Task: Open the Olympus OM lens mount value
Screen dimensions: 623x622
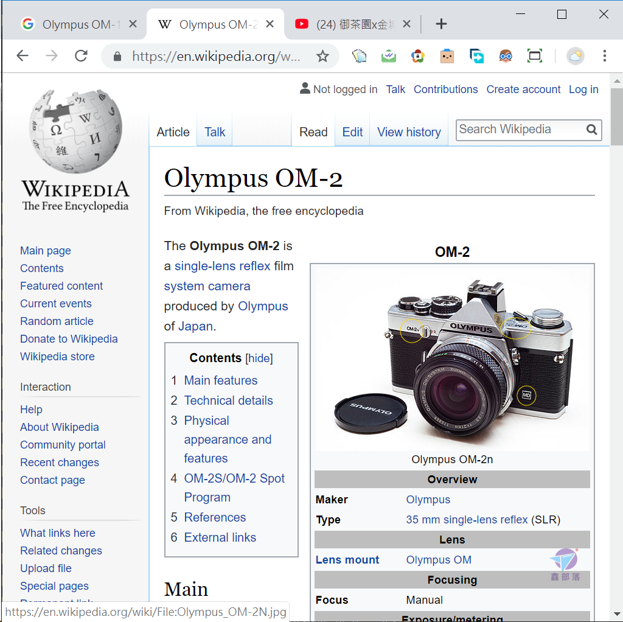Action: (x=438, y=560)
